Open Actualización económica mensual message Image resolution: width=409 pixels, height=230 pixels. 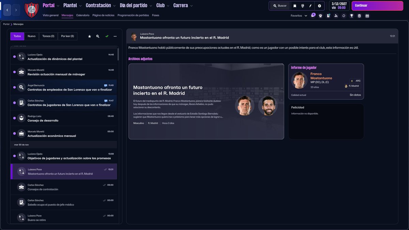64,134
